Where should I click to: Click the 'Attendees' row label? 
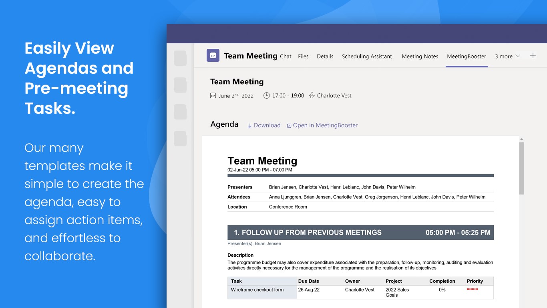pos(239,197)
